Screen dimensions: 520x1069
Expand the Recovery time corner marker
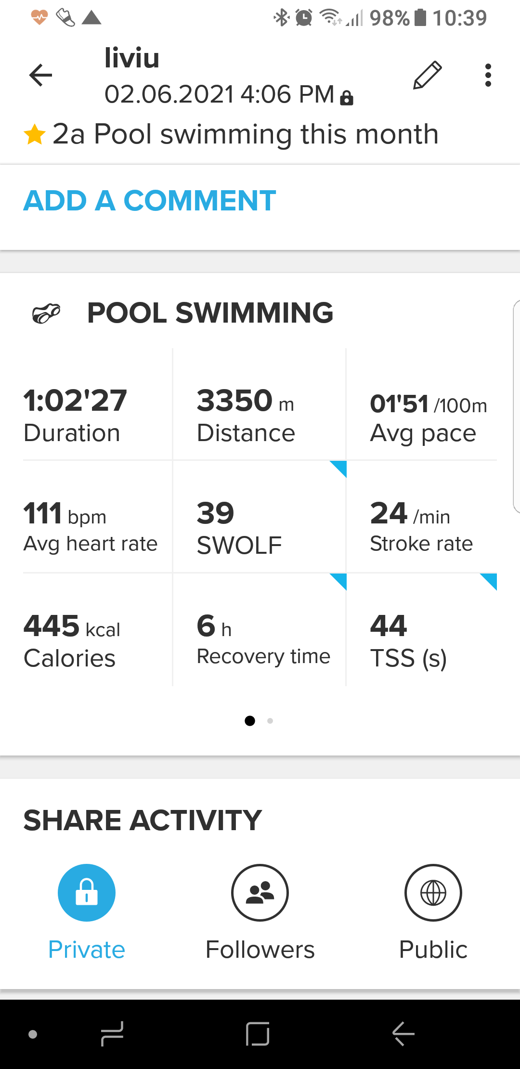click(x=339, y=580)
